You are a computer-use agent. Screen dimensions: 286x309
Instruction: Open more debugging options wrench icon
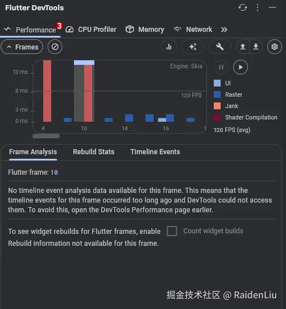pyautogui.click(x=220, y=47)
